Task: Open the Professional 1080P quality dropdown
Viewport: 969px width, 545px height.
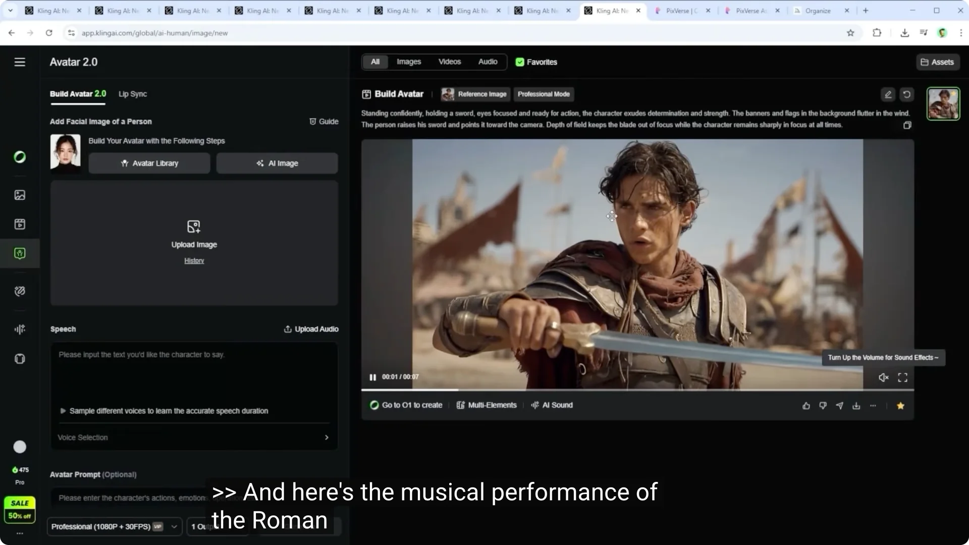Action: [115, 526]
